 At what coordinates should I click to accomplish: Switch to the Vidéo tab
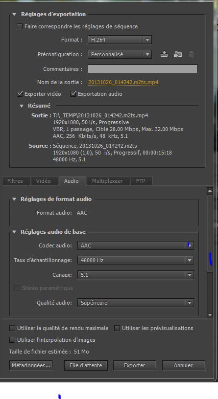tap(43, 181)
